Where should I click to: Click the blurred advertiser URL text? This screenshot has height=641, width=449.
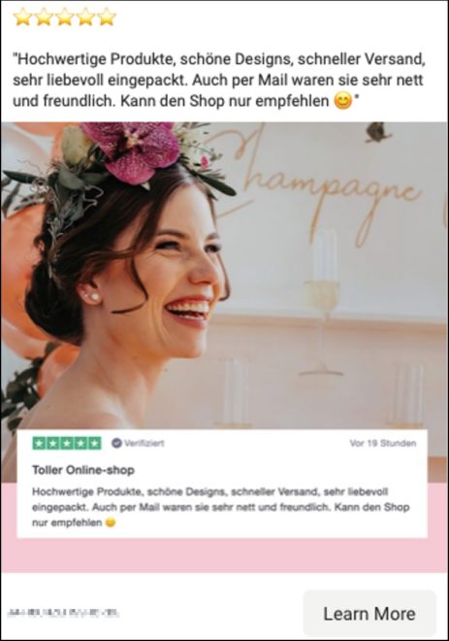tap(63, 613)
